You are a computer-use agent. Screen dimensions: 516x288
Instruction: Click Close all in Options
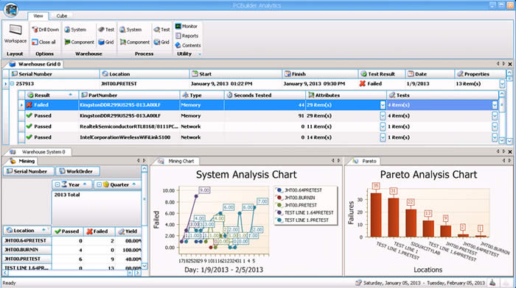coord(43,42)
